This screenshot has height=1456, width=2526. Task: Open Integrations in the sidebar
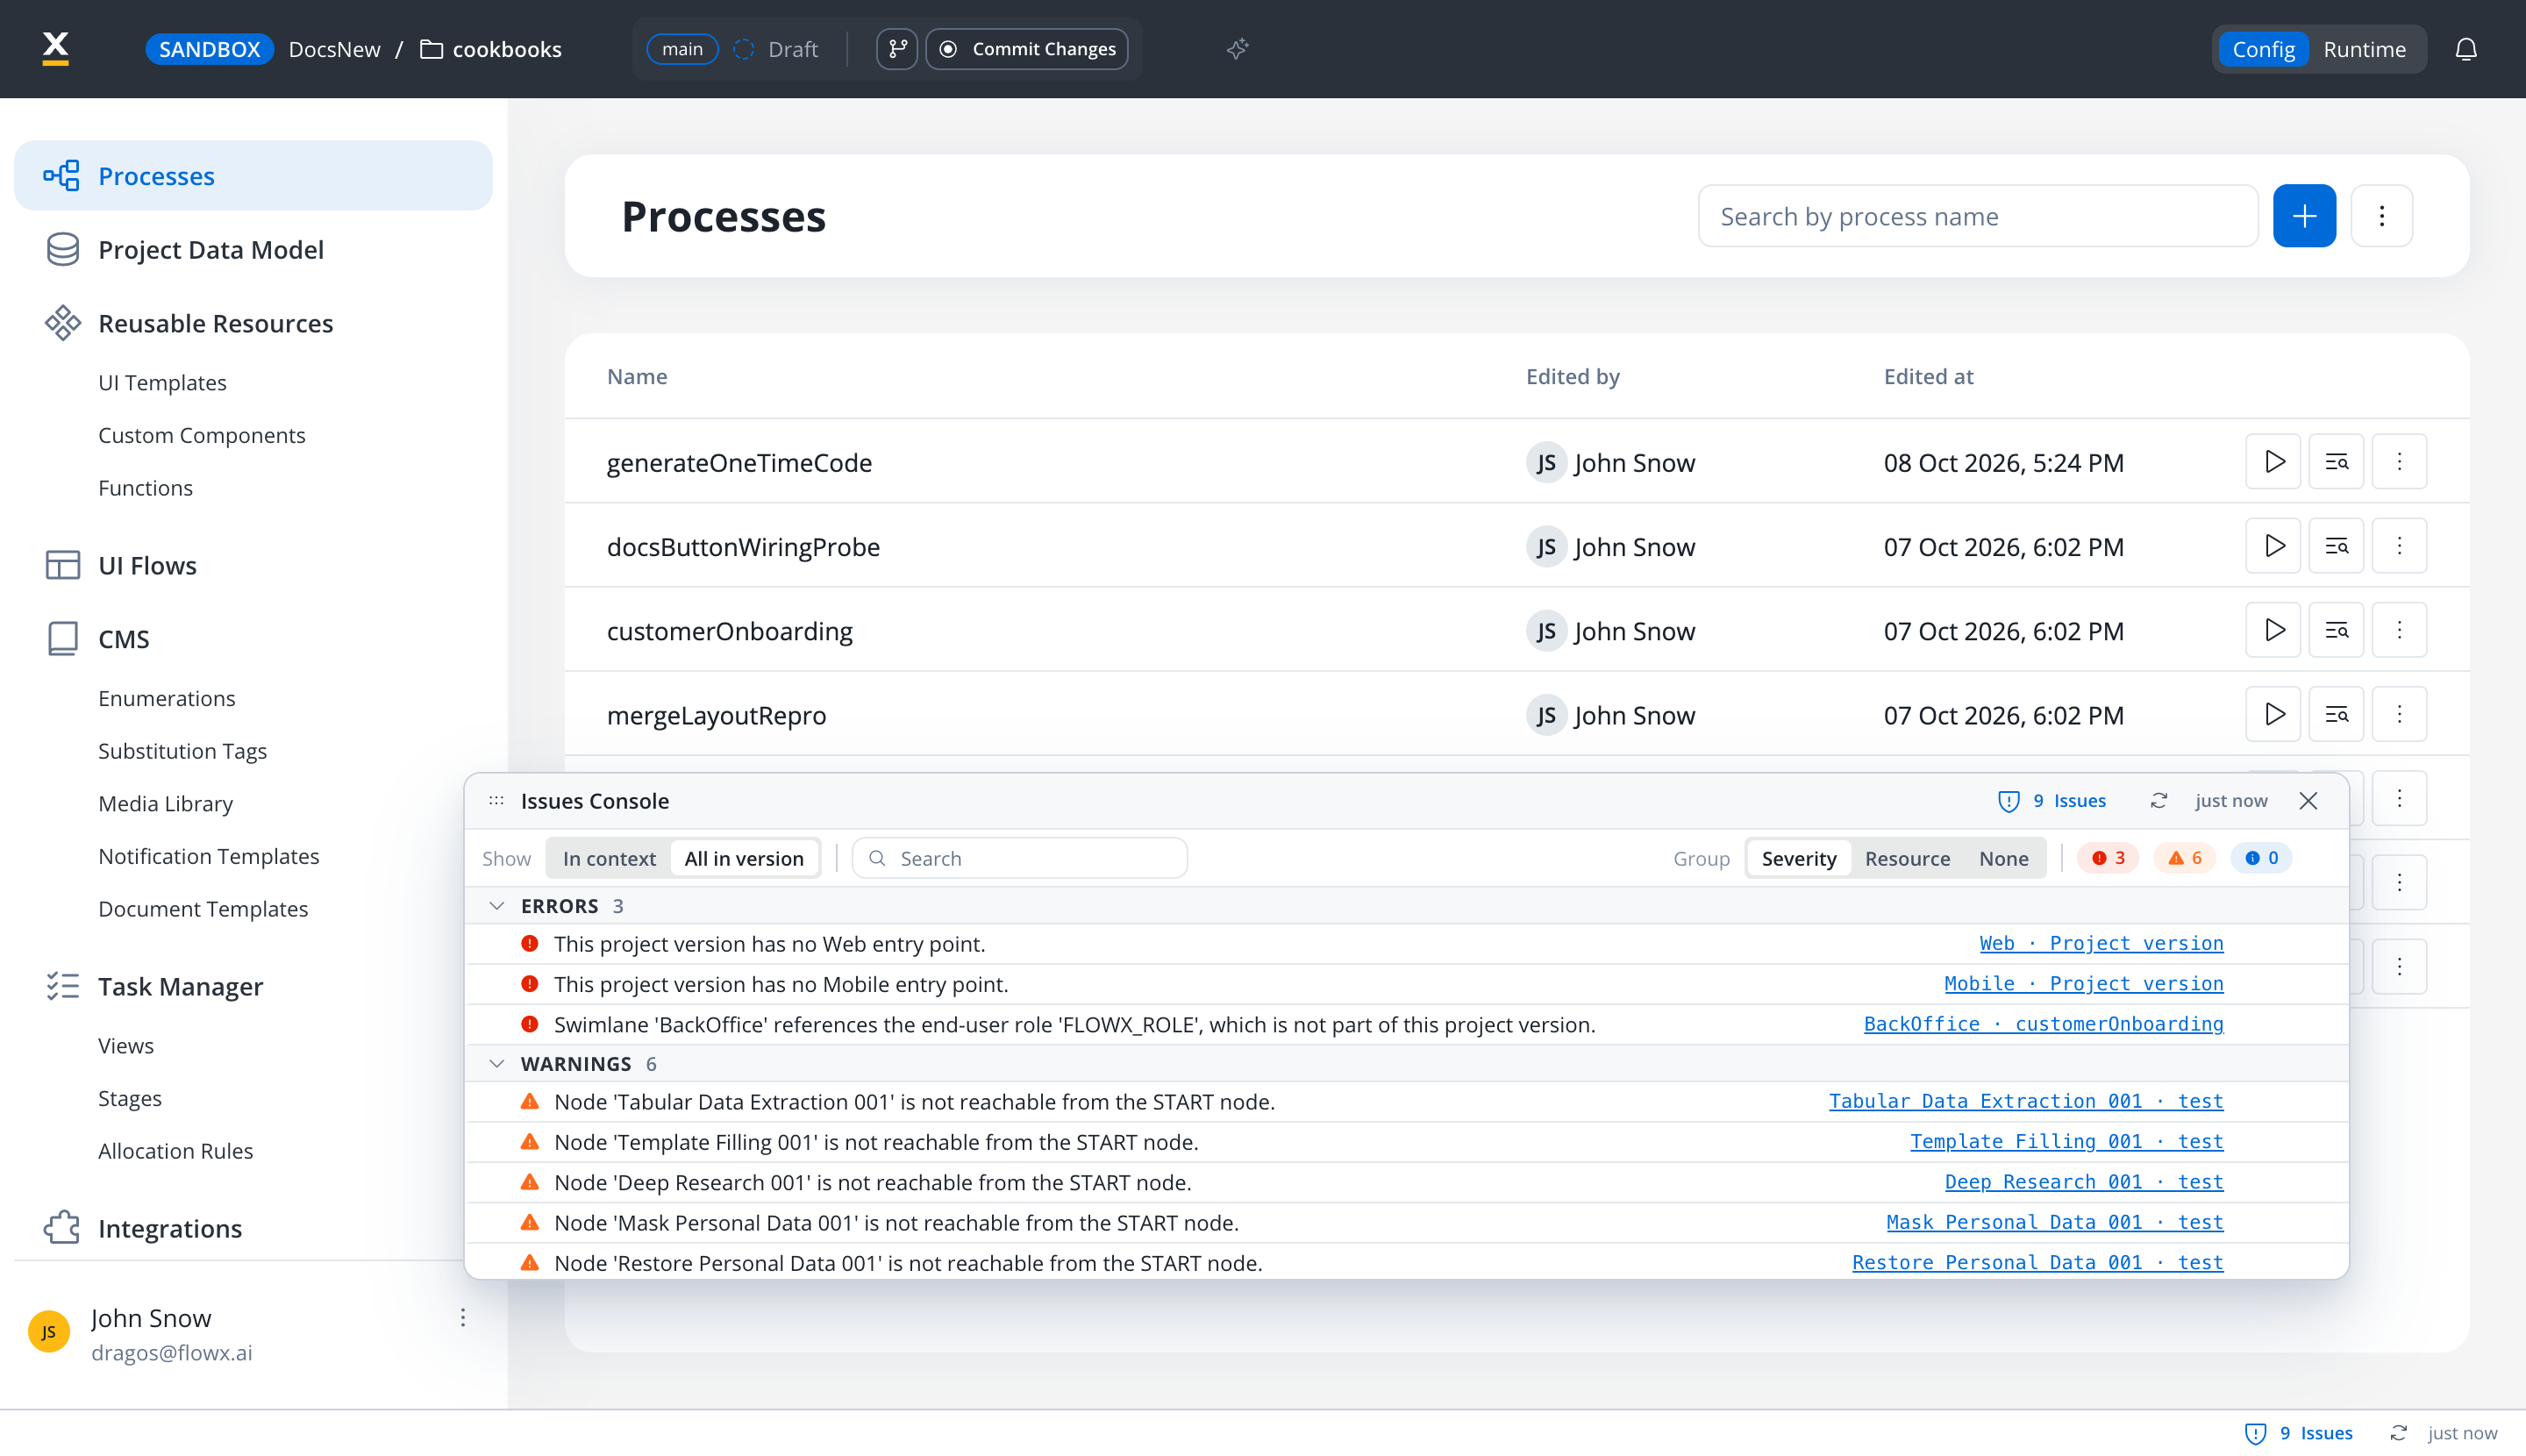pos(170,1228)
